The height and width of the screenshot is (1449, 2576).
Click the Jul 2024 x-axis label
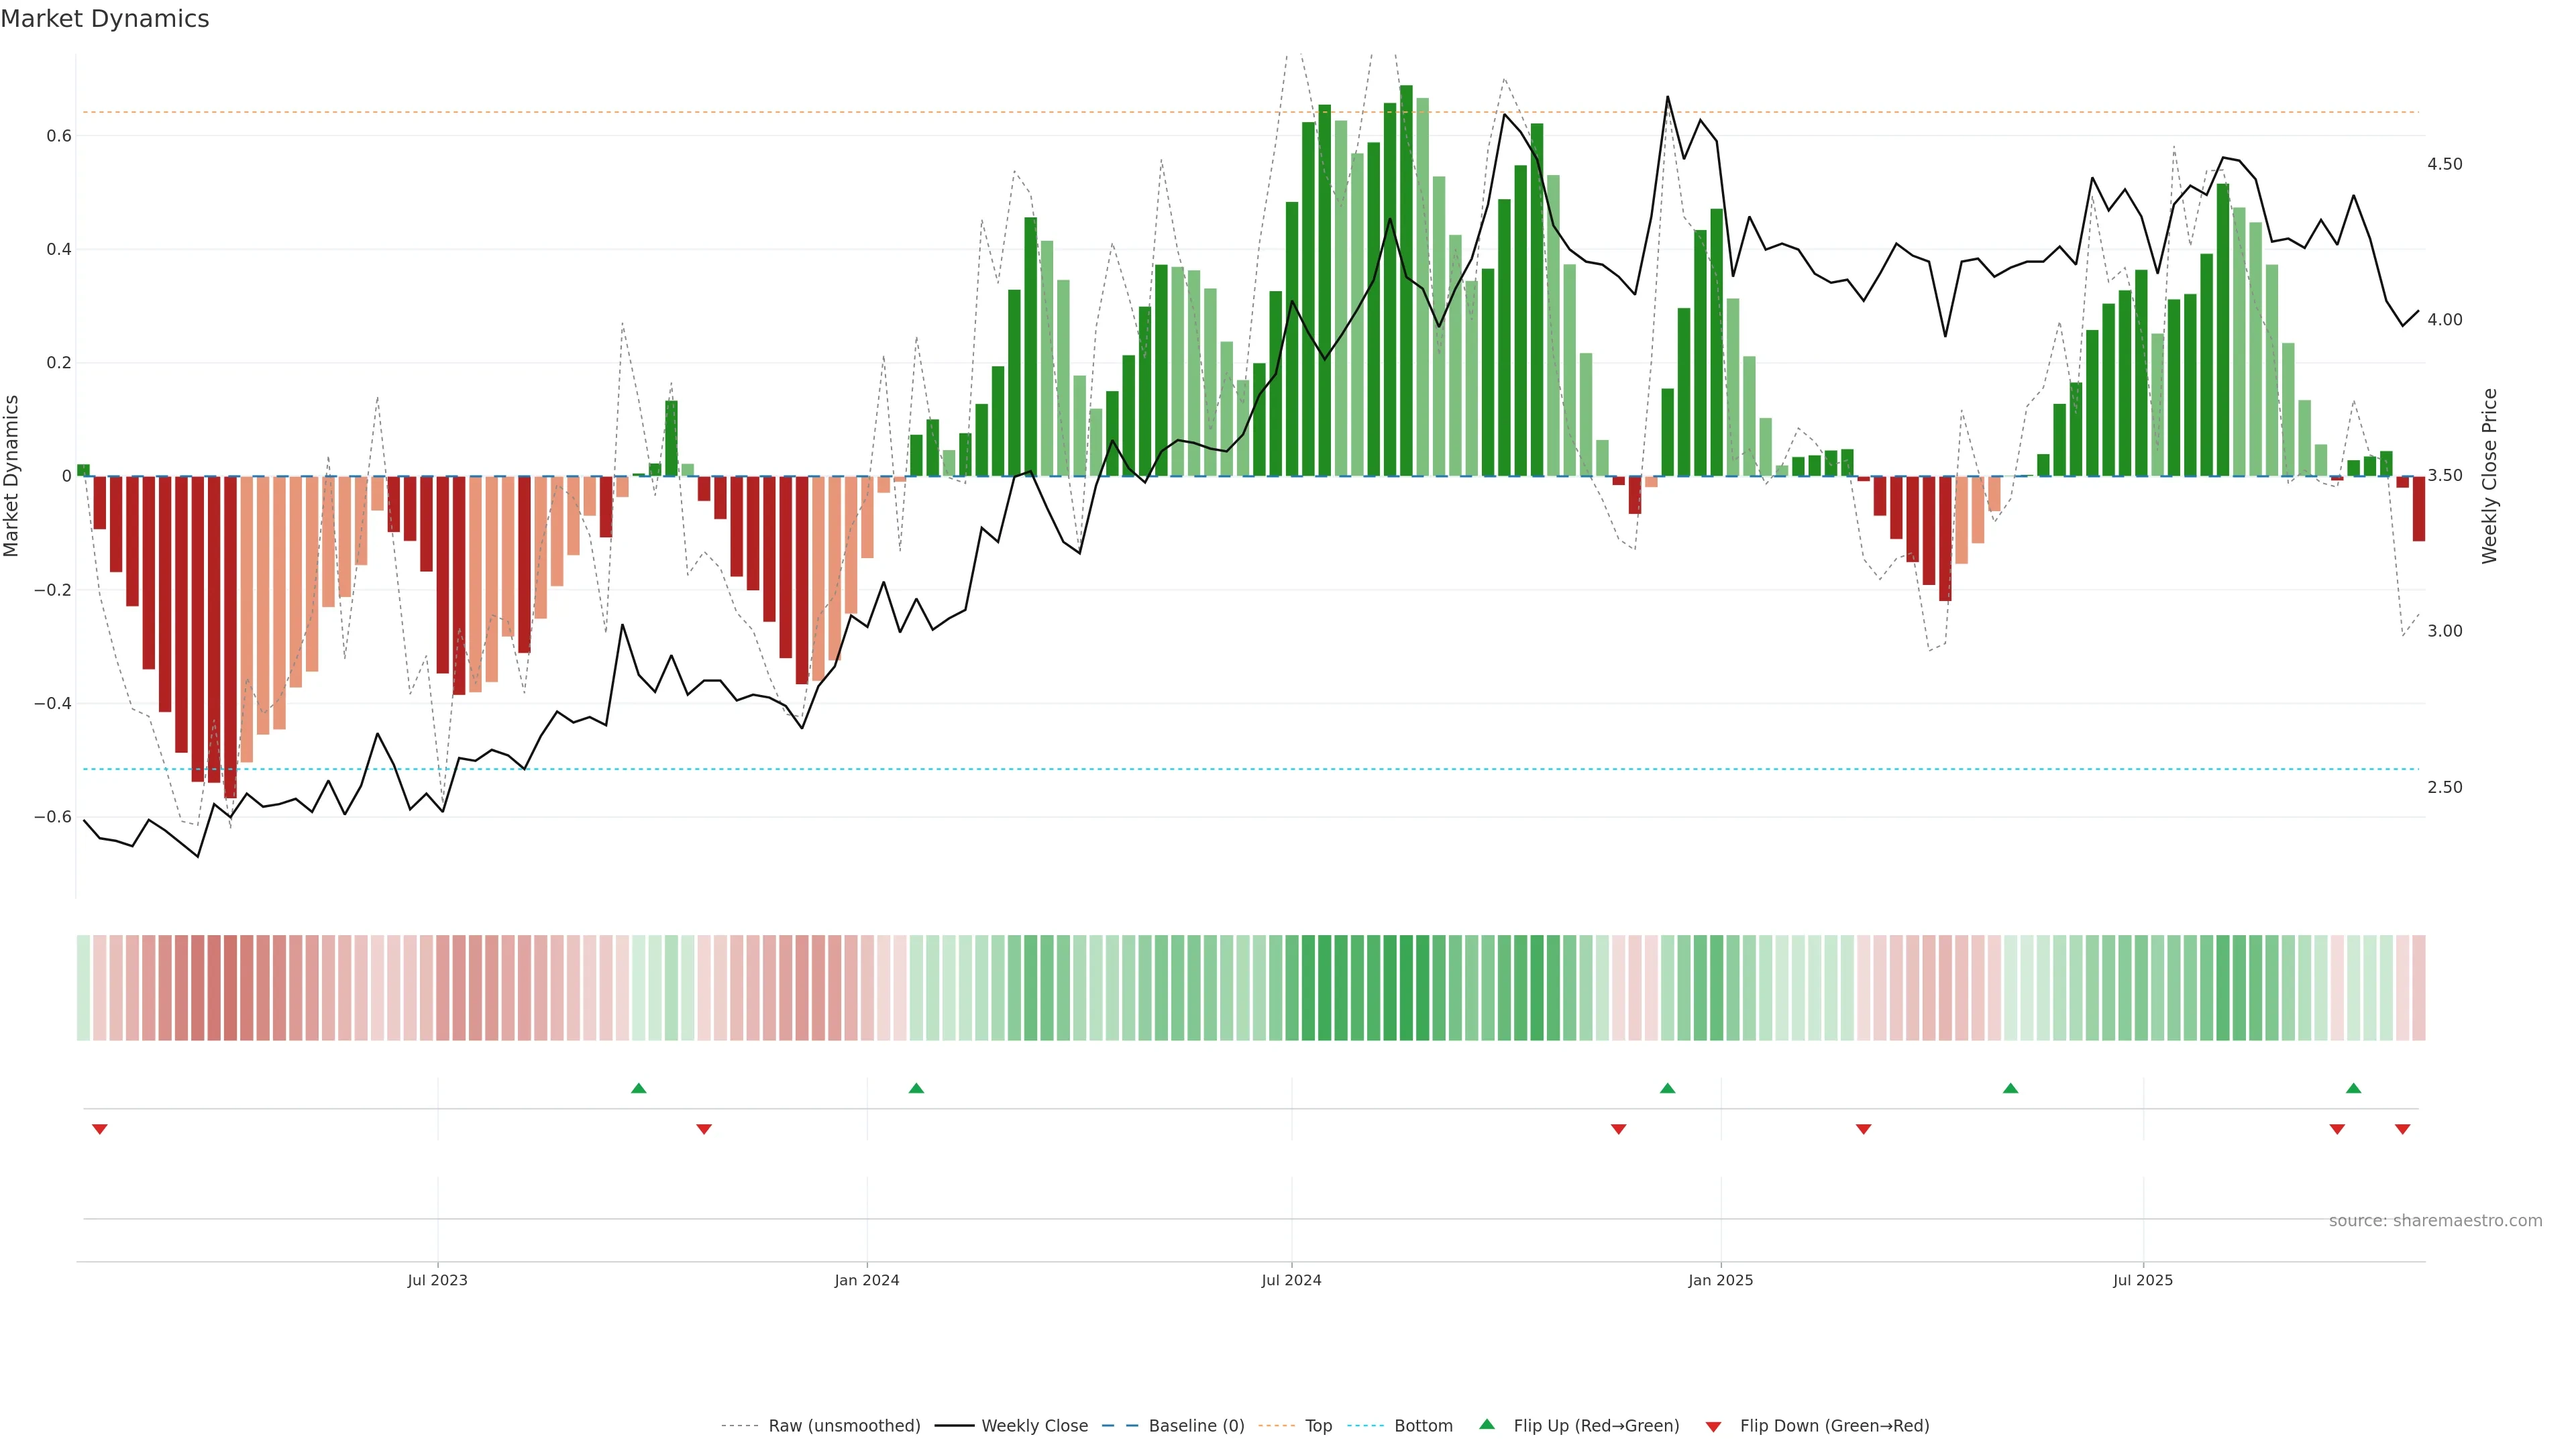1291,1280
